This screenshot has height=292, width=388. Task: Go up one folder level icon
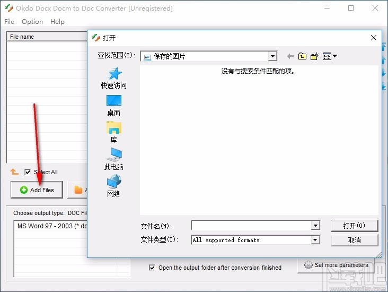[x=302, y=56]
